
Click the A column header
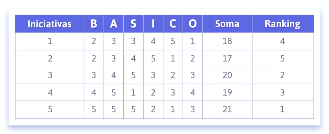tap(113, 24)
